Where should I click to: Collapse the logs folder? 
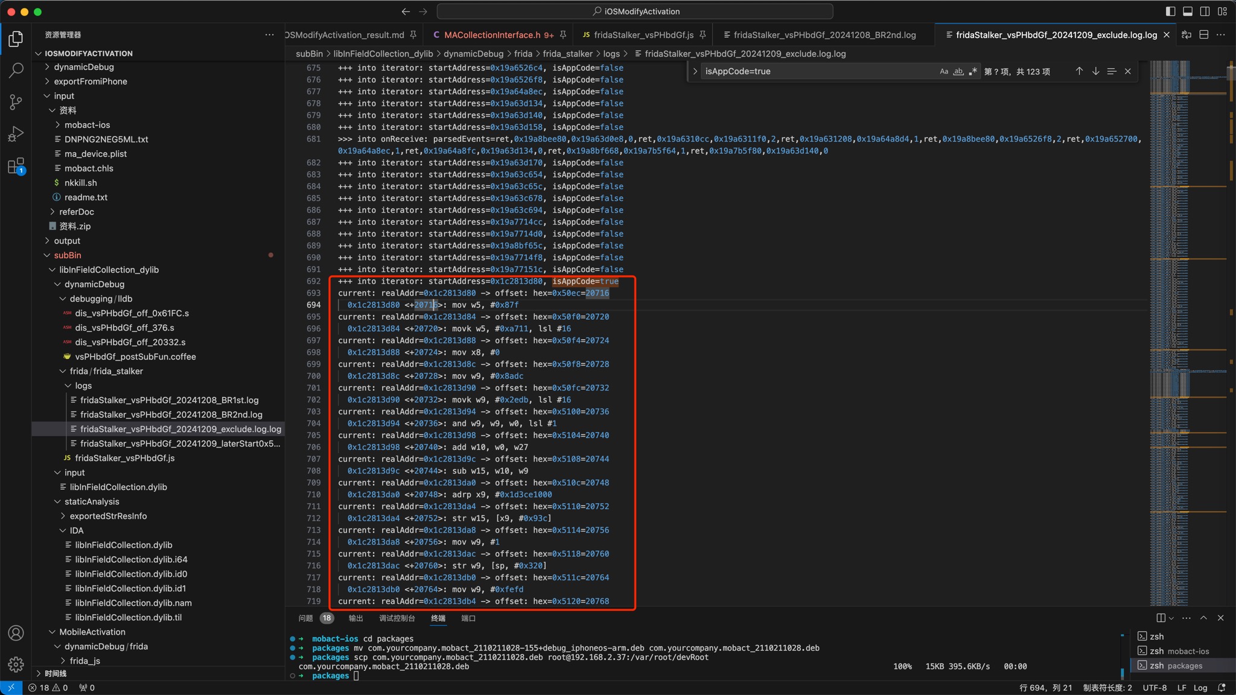click(x=158, y=386)
